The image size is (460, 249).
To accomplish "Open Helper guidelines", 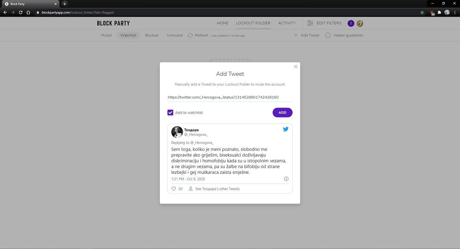I will 348,35.
